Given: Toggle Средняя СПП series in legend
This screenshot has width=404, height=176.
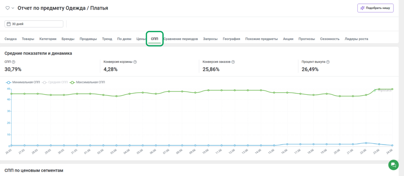Looking at the screenshot, I should 55,82.
